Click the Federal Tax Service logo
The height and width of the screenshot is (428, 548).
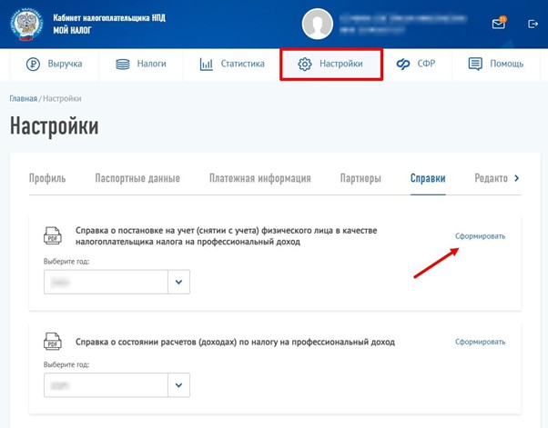coord(25,24)
